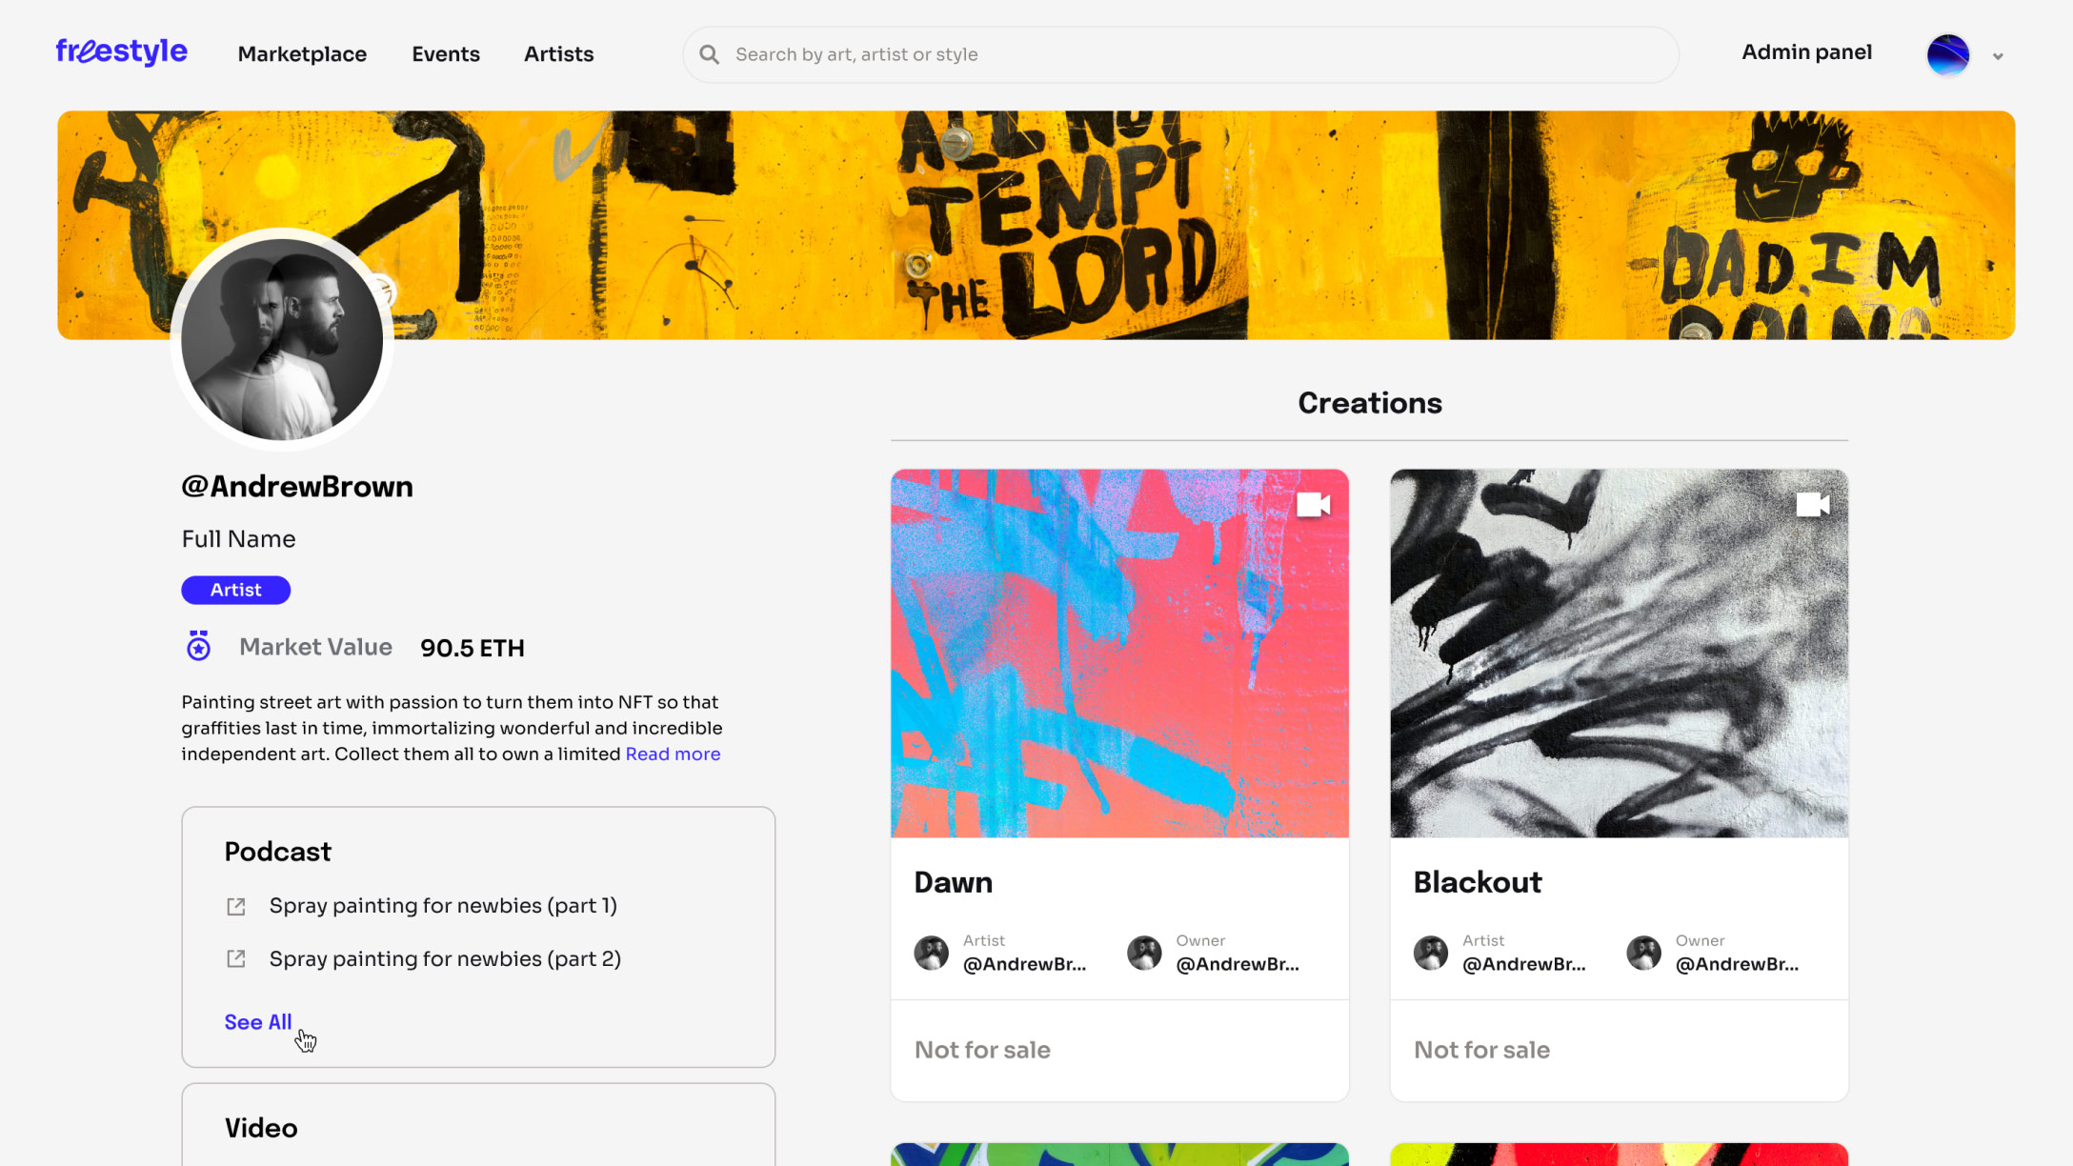This screenshot has width=2073, height=1166.
Task: Open the Artists menu item
Action: pyautogui.click(x=558, y=54)
